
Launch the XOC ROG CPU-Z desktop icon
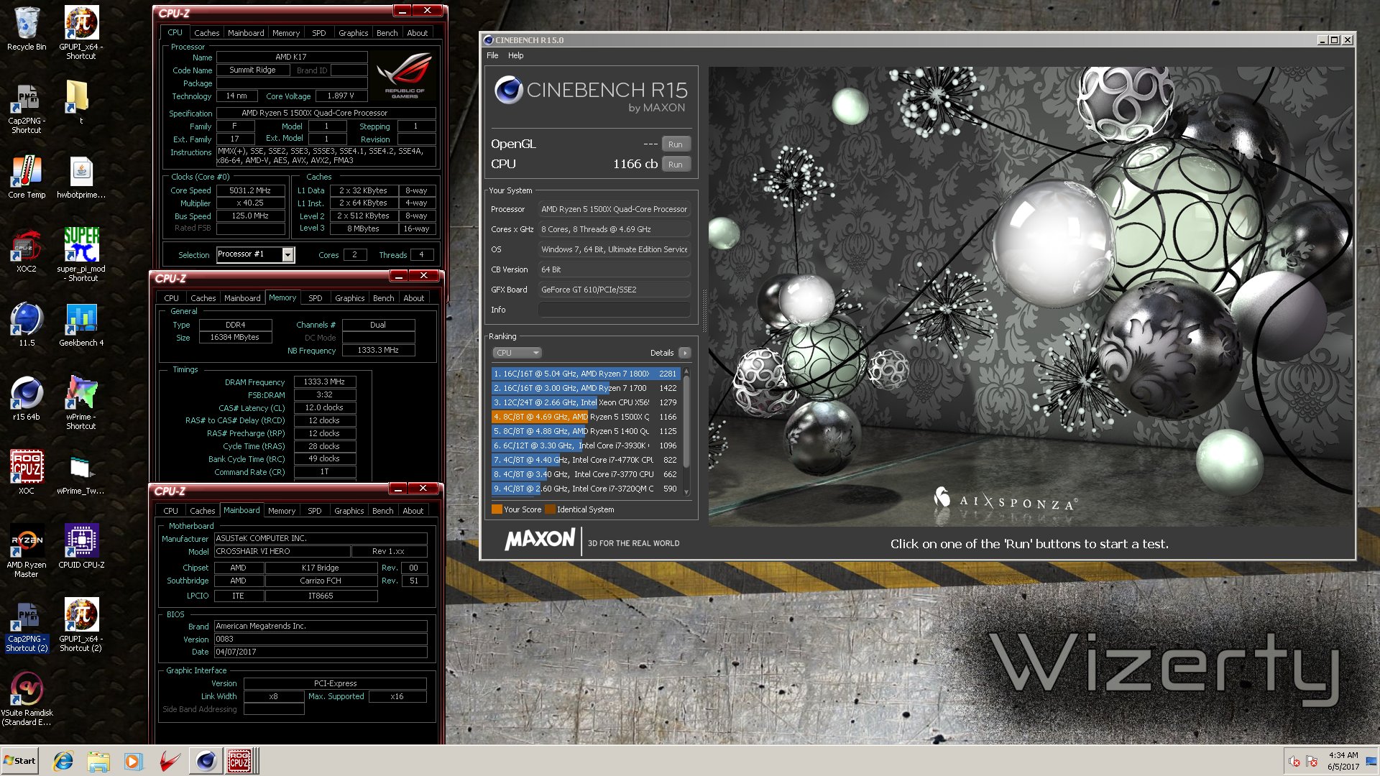point(27,473)
